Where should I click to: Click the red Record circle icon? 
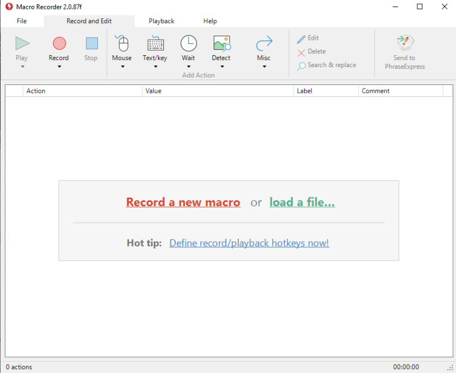[59, 43]
